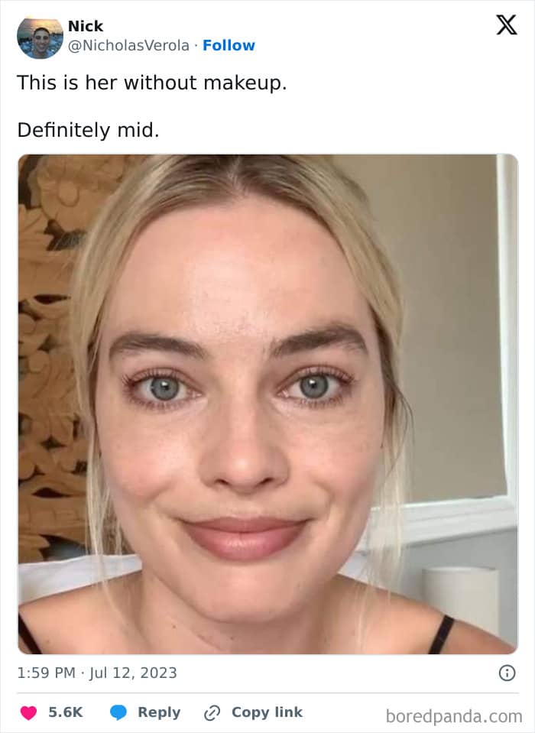
Task: Click the chain link icon
Action: [x=212, y=712]
